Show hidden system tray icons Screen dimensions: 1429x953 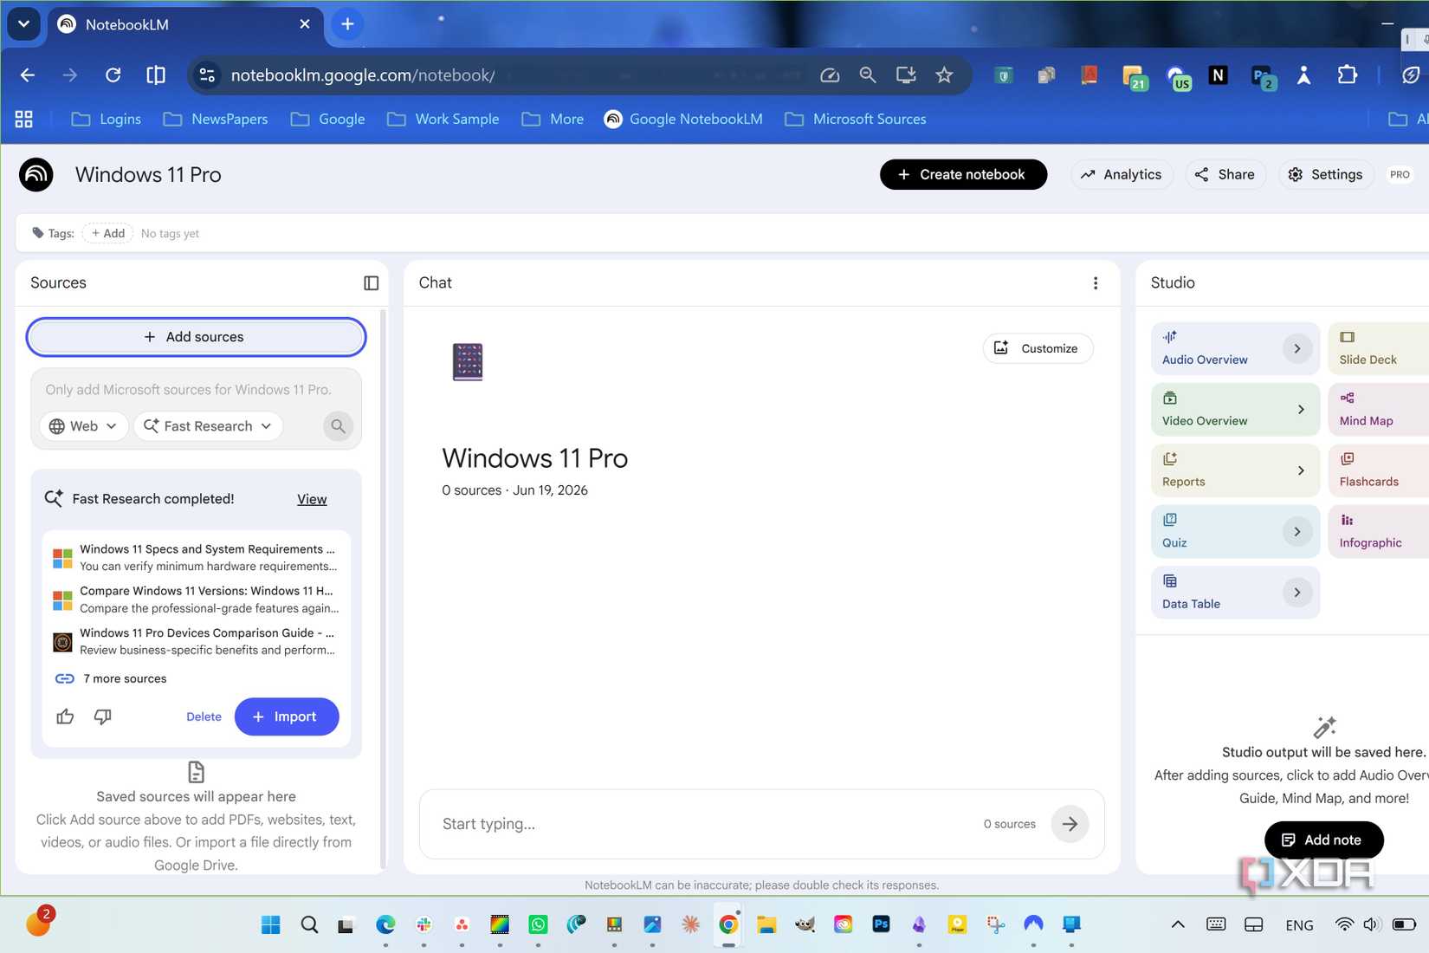pos(1178,924)
